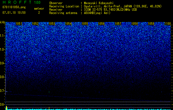Click the 1058 time marker
Image resolution: width=173 pixels, height=110 pixels.
[x=134, y=24]
